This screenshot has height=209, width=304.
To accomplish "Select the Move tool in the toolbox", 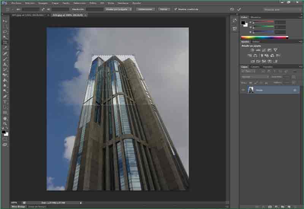I will pyautogui.click(x=5, y=21).
